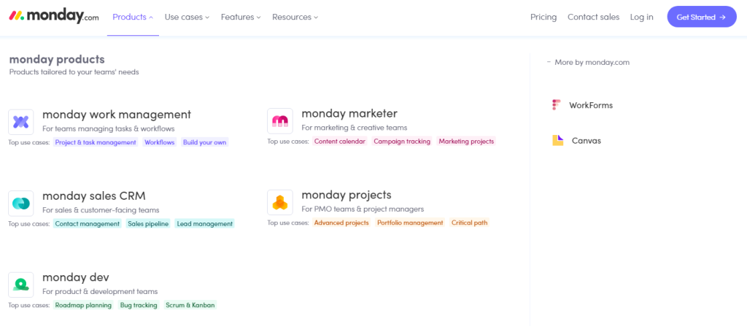
Task: Open the WorkForms link
Action: coord(591,105)
